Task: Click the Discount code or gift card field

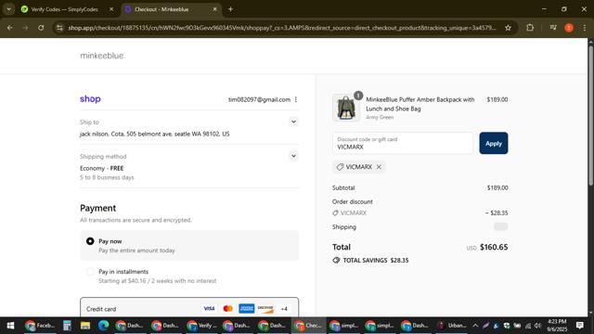Action: coord(403,143)
